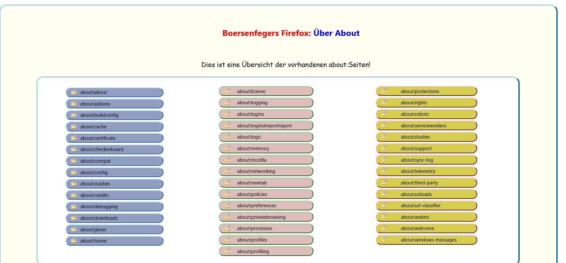Click the folder icon beside about:policies

click(227, 194)
